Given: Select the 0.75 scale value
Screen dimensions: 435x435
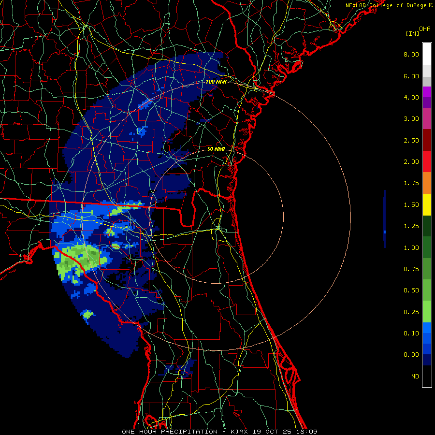Looking at the screenshot, I should pyautogui.click(x=411, y=269).
